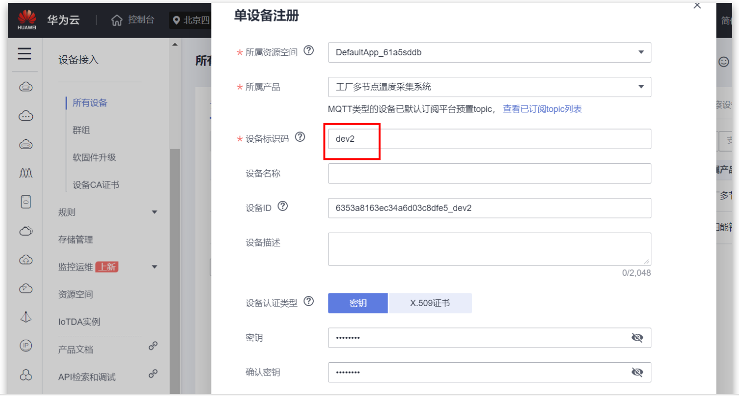
Task: Click the sidebar scrollbar up arrow
Action: click(175, 45)
